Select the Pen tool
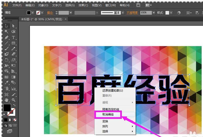 click(x=6, y=37)
